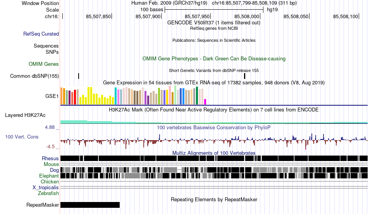368x214 pixels.
Task: Click the 'RefSeq genes from NCBI' title
Action: pyautogui.click(x=214, y=28)
